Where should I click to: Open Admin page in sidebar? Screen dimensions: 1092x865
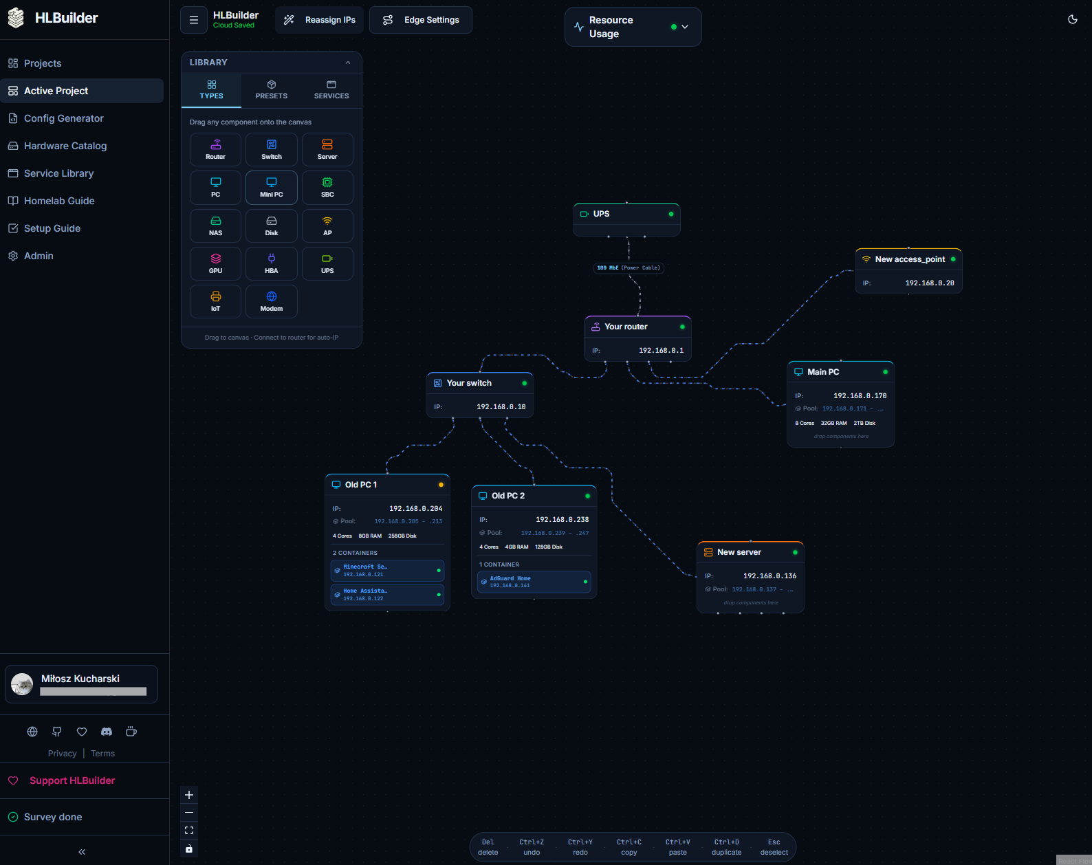coord(82,256)
